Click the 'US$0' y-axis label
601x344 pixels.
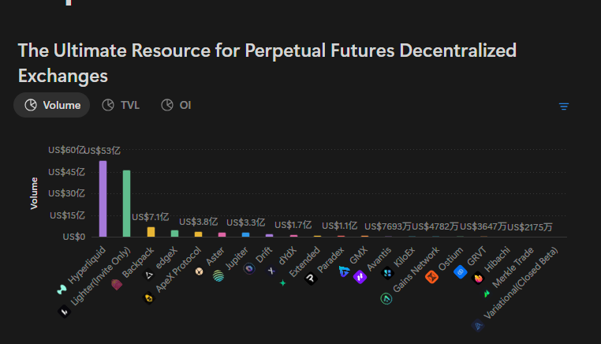[x=74, y=237]
